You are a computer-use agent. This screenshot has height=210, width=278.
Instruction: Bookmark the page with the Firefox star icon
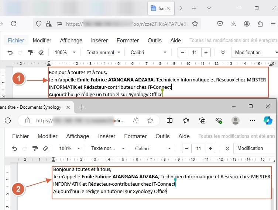[195, 24]
